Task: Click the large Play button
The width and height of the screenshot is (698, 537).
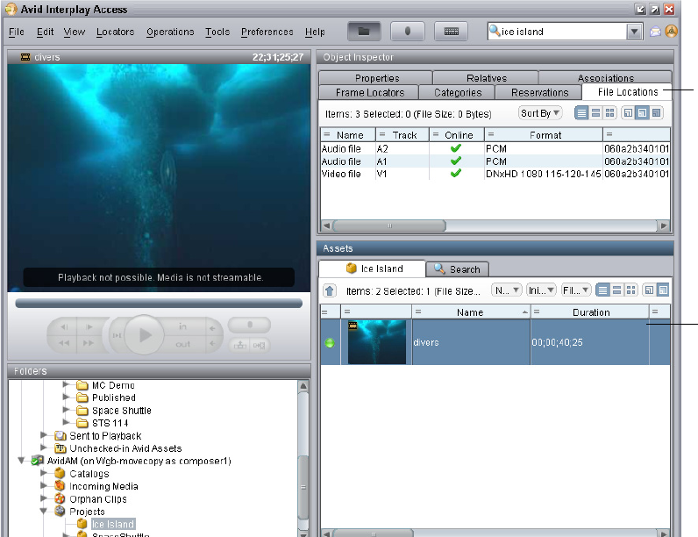Action: (144, 335)
